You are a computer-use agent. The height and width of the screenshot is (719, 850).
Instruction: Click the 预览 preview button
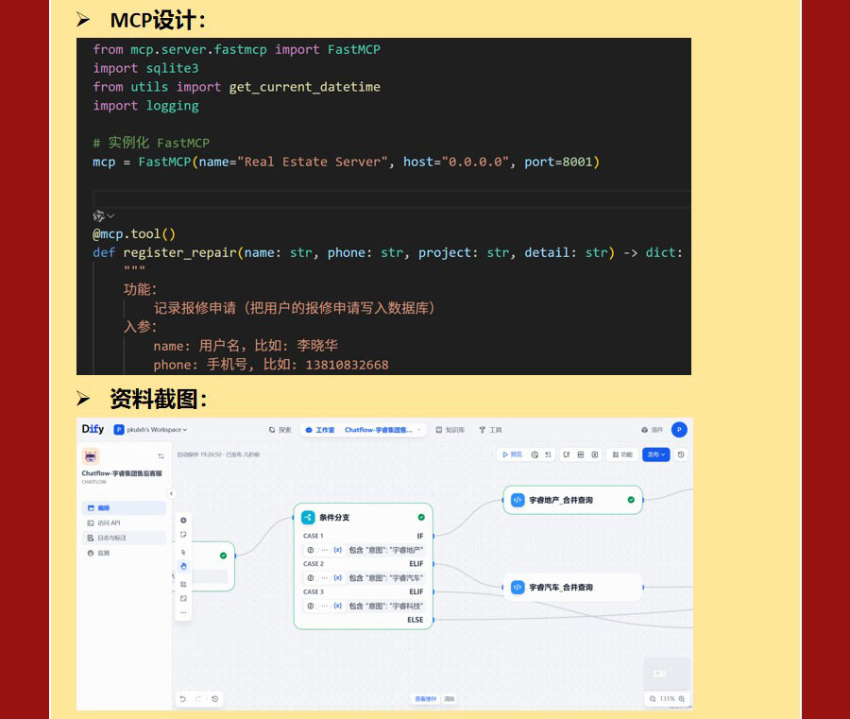(x=512, y=454)
